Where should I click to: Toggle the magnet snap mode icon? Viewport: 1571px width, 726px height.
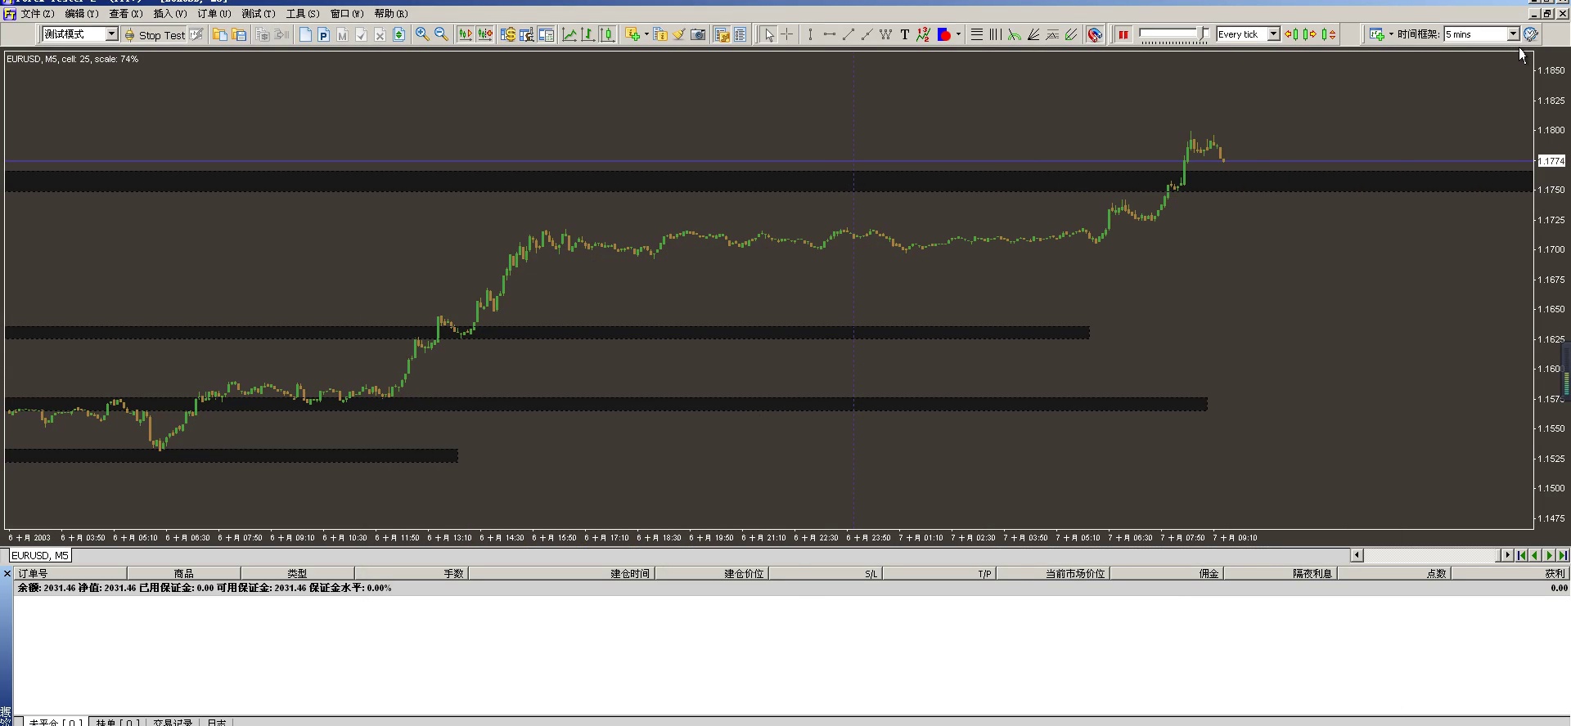[x=1095, y=34]
